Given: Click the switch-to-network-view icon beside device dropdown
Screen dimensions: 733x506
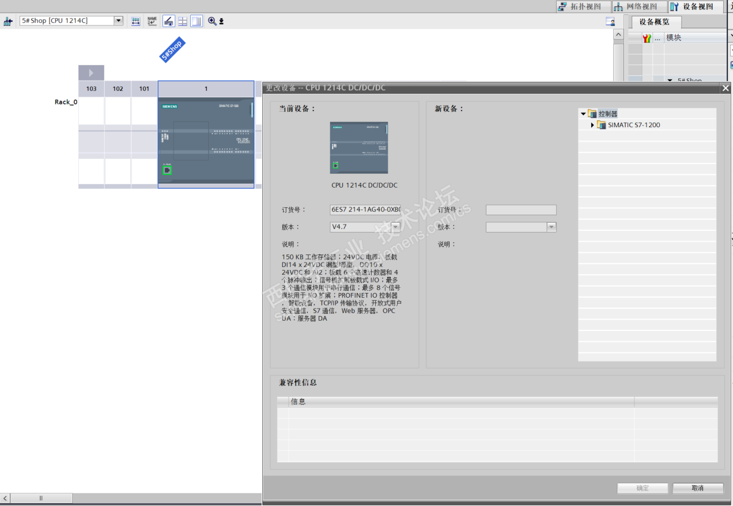Looking at the screenshot, I should 8,21.
